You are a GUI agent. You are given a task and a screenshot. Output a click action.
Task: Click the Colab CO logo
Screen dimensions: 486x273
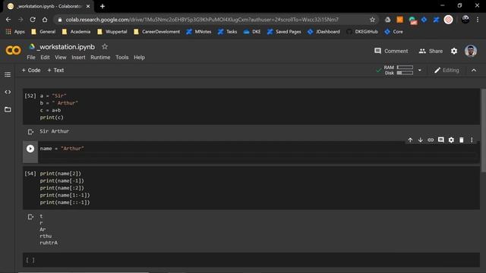pos(14,50)
